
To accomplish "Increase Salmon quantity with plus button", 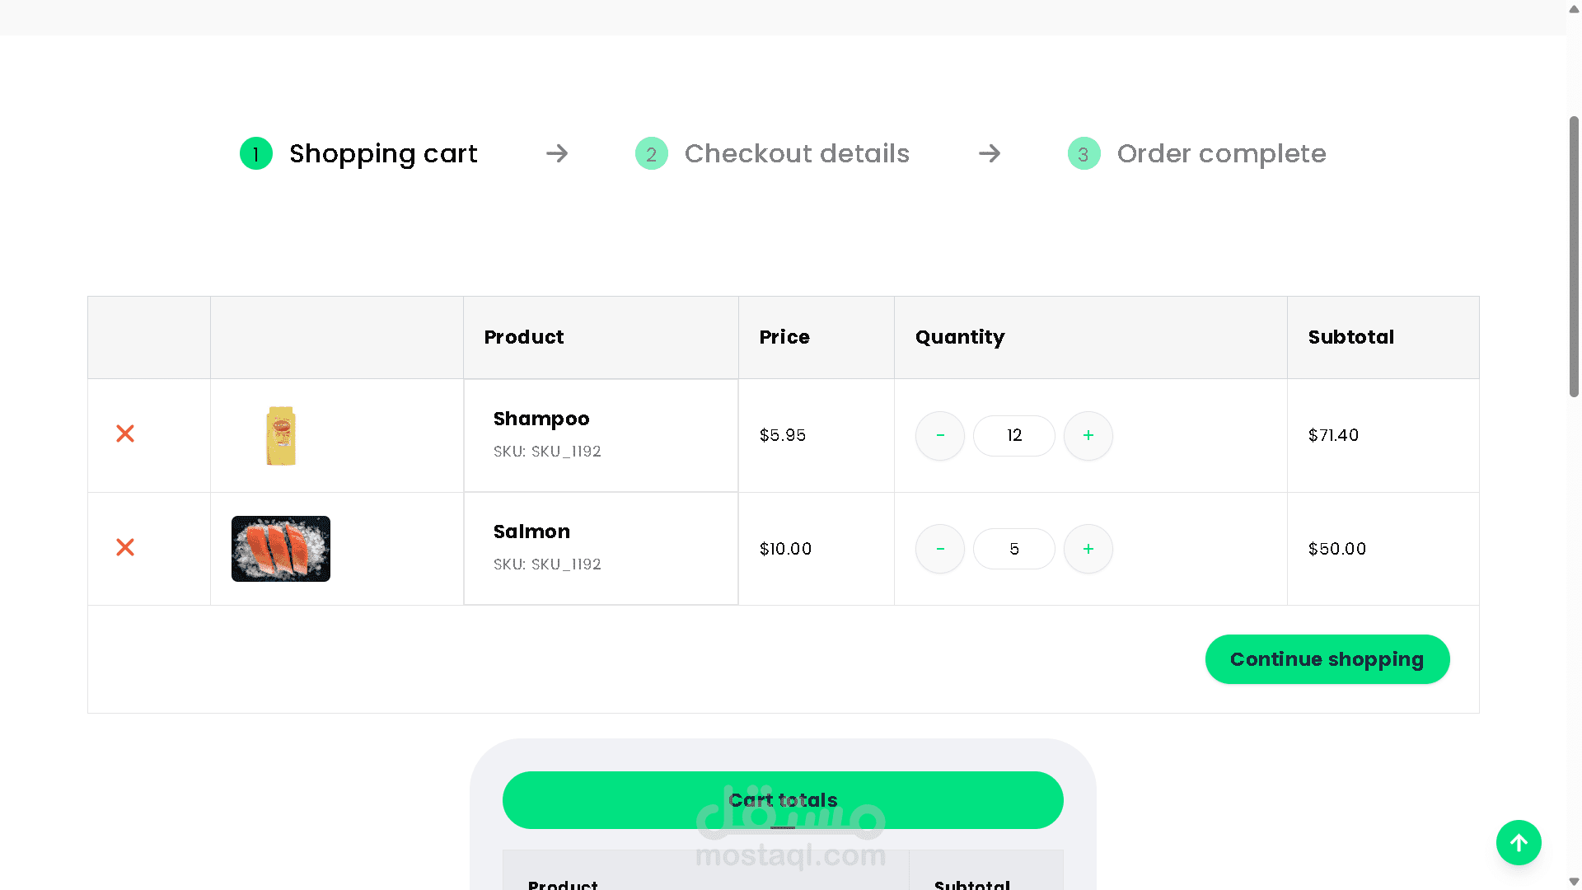I will point(1088,549).
